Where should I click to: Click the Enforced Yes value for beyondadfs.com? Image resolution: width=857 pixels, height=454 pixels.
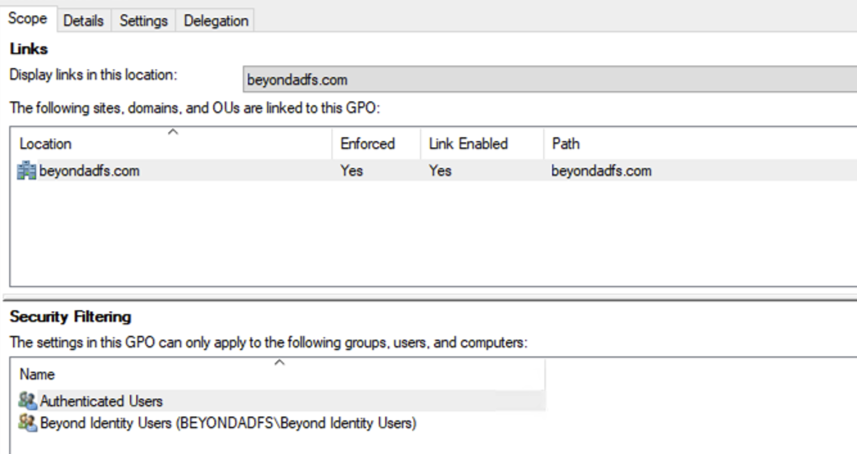coord(351,172)
